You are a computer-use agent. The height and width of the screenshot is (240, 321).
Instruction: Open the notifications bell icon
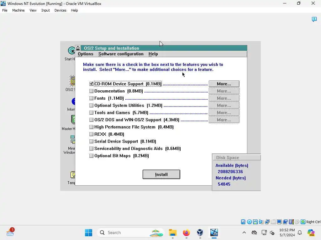[300, 232]
